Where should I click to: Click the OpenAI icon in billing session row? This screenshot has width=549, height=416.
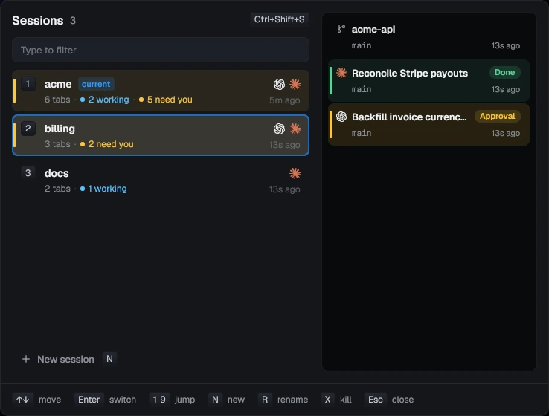(x=279, y=129)
